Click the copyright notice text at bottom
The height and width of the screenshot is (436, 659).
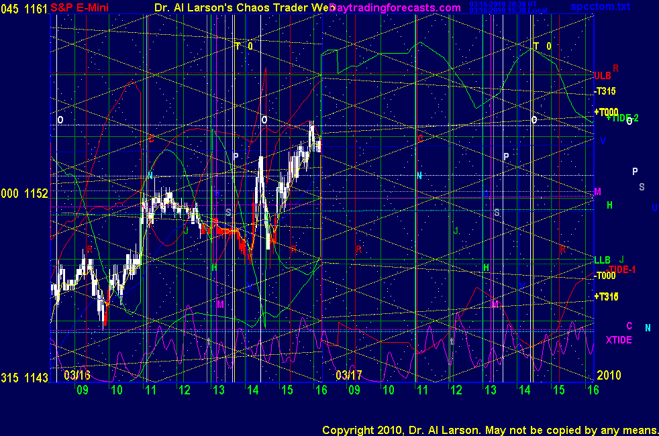(x=489, y=429)
